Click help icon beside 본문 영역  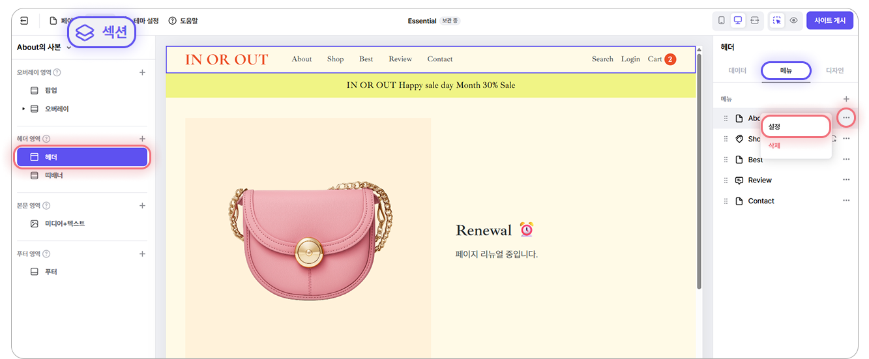[x=46, y=205]
